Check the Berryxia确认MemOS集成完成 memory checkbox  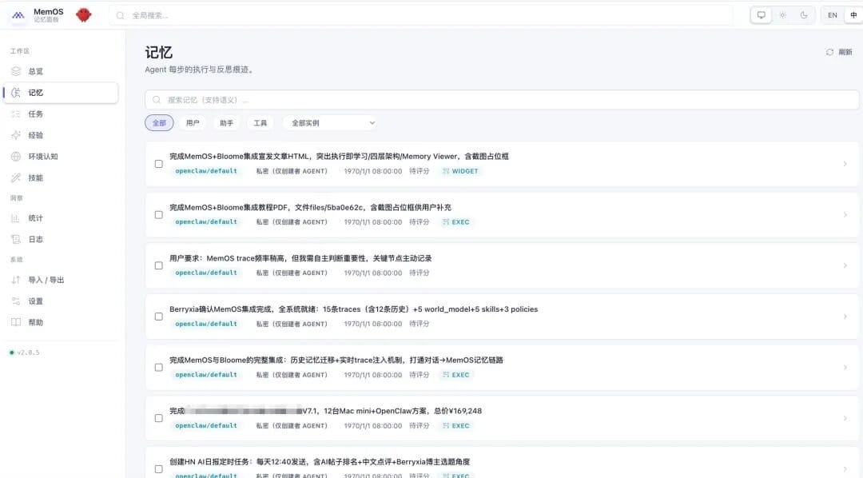(158, 316)
